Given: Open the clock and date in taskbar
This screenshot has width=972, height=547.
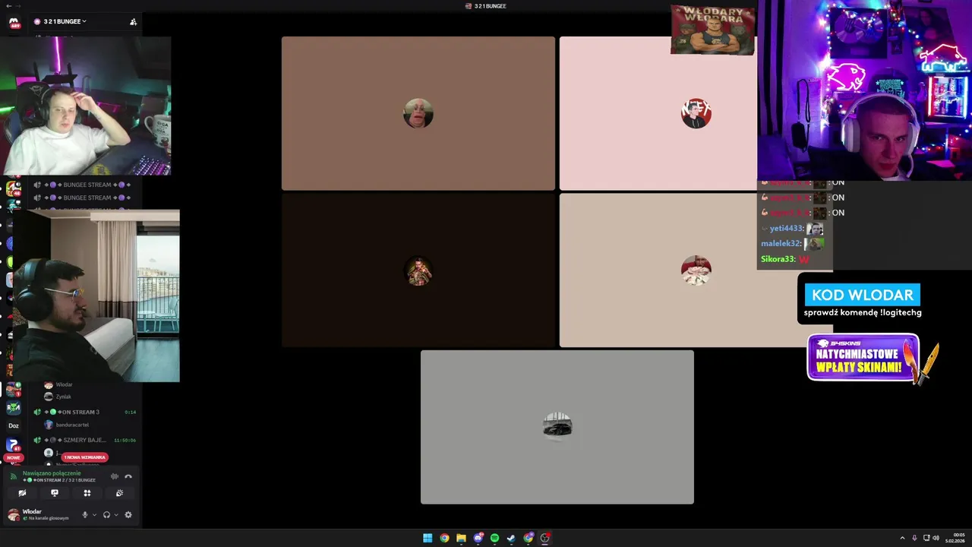Looking at the screenshot, I should tap(955, 538).
